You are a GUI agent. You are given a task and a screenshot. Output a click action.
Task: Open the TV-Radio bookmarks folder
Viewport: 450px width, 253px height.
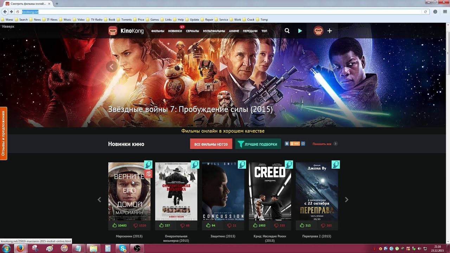click(94, 20)
